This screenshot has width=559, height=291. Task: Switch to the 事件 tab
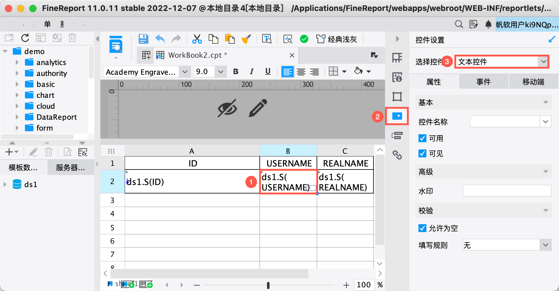coord(484,82)
